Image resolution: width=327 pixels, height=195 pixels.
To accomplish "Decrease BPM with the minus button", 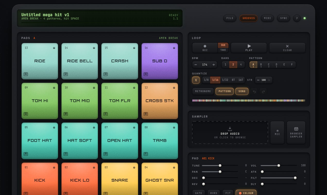I will [x=196, y=65].
